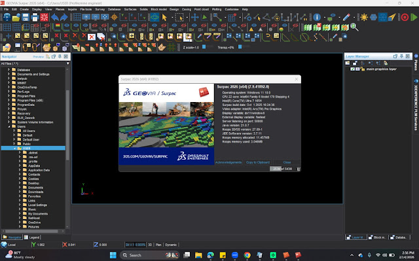The image size is (419, 261).
Task: Close the Surpac about dialog with X
Action: 297,79
